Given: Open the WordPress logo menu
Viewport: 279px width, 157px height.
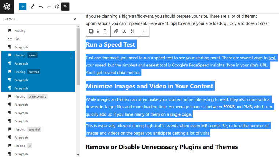Looking at the screenshot, I should pos(7,7).
